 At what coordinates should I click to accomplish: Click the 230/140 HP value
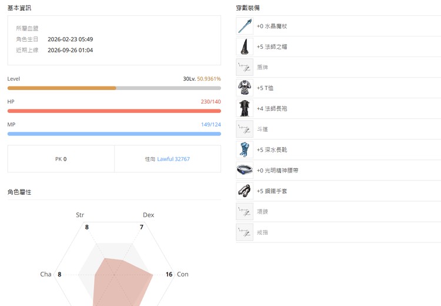pos(211,102)
